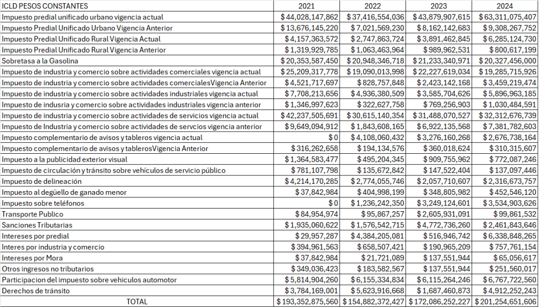This screenshot has height=307, width=539.
Task: Select actividades industriales vigencia actual label
Action: tap(130, 94)
